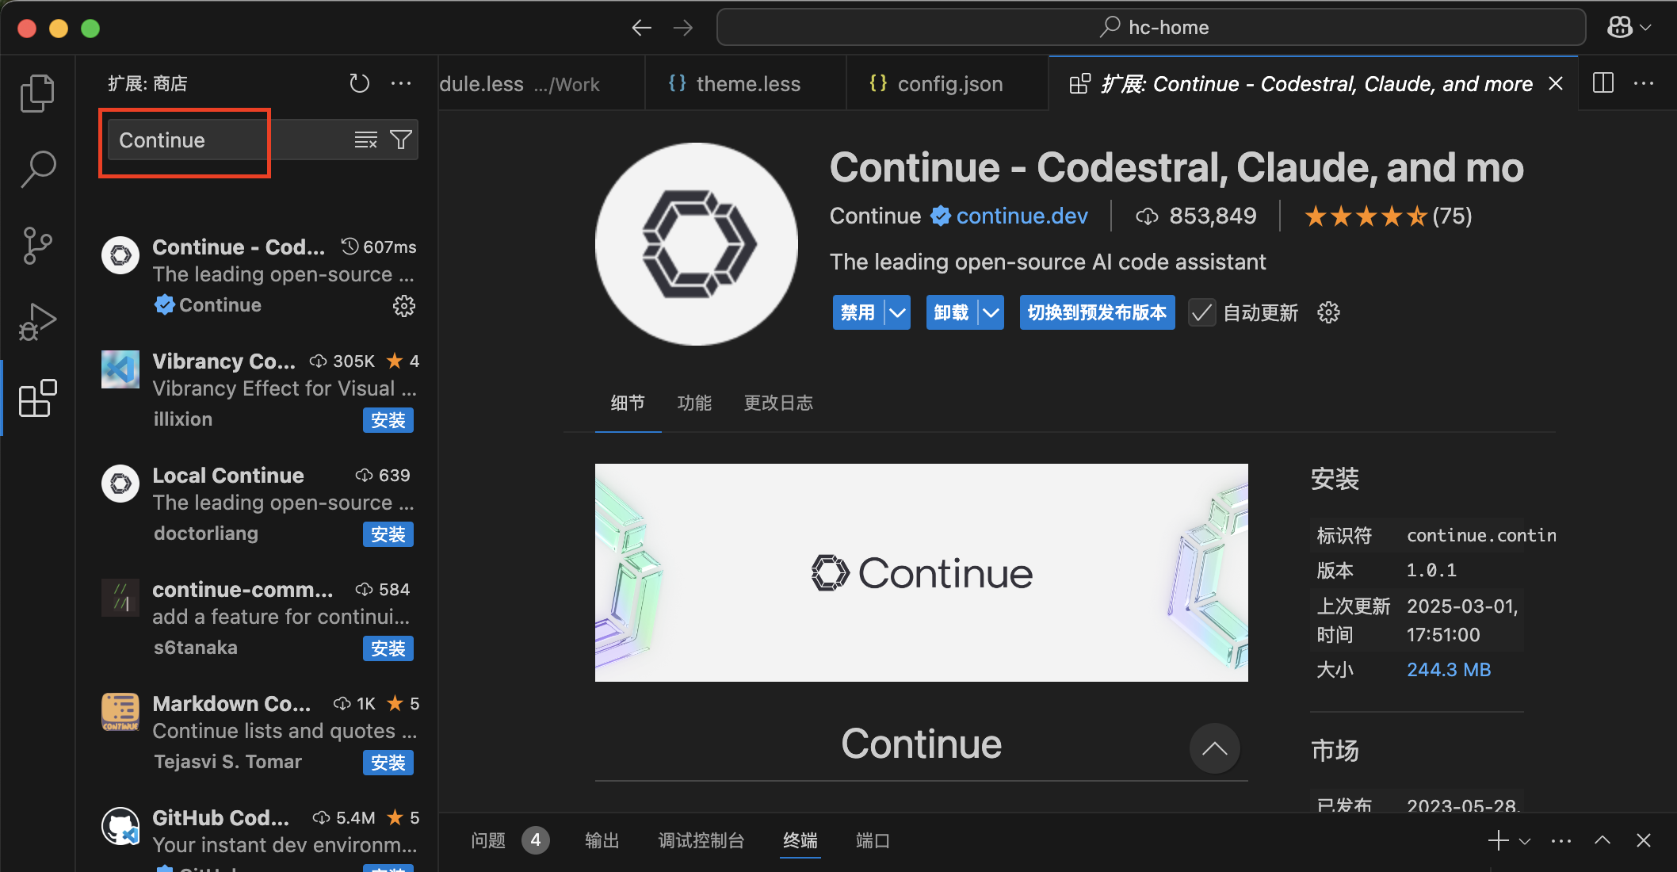Screen dimensions: 1677x872
Task: Open Source Control view
Action: [37, 246]
